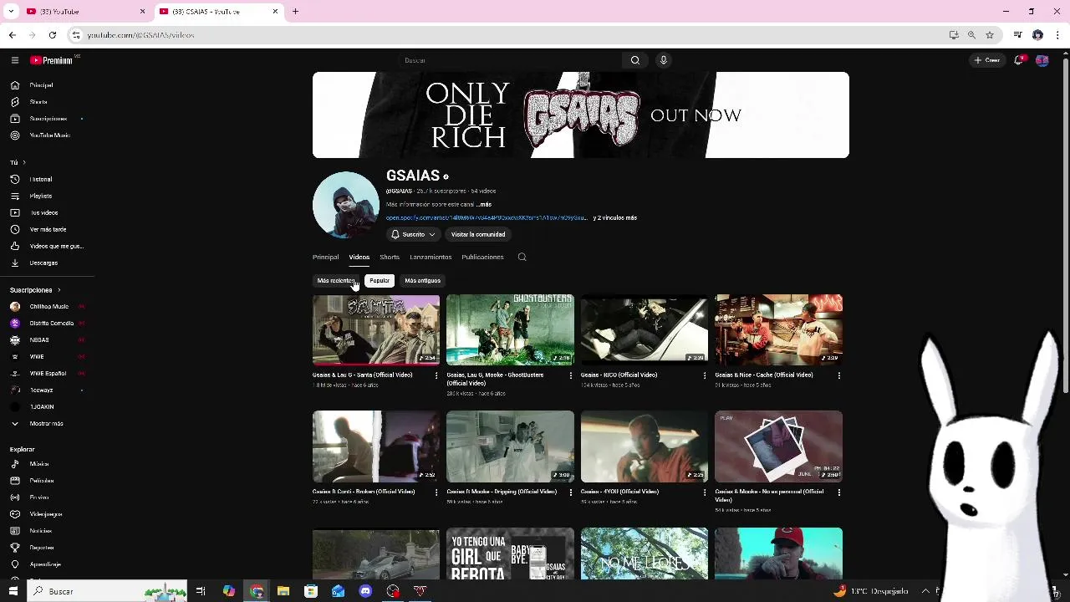
Task: Switch to the Lanzamientos channel tab
Action: 431,258
